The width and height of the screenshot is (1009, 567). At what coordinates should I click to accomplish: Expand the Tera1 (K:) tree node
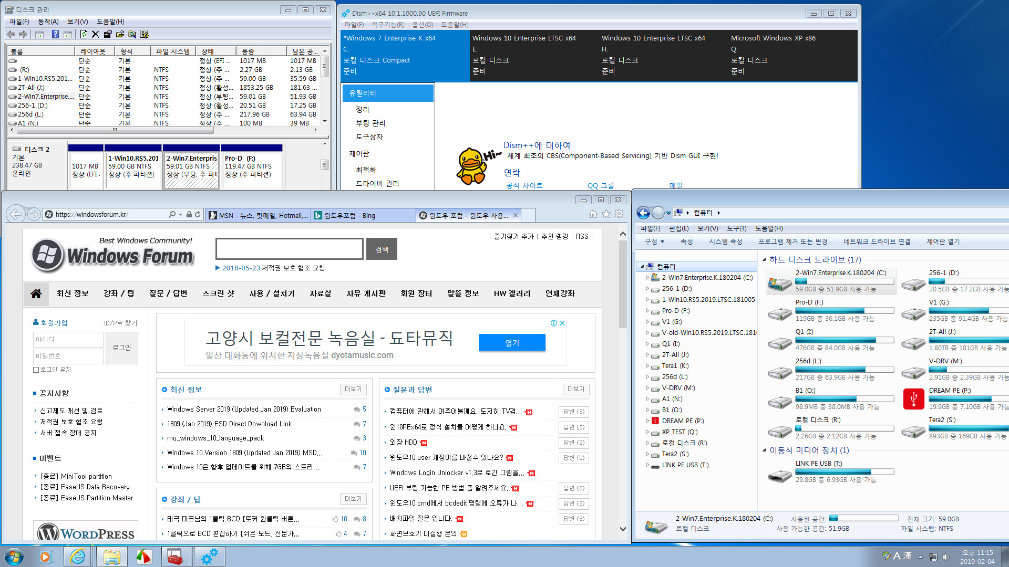tap(647, 366)
